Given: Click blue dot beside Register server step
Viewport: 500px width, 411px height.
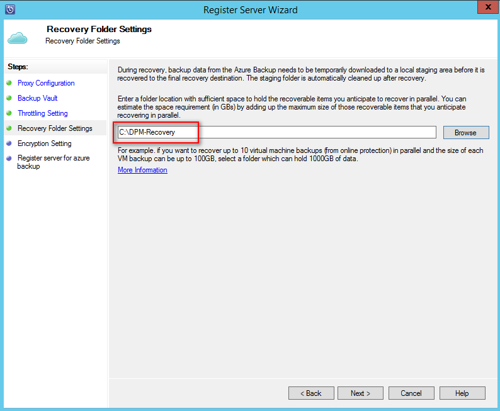Looking at the screenshot, I should point(9,158).
